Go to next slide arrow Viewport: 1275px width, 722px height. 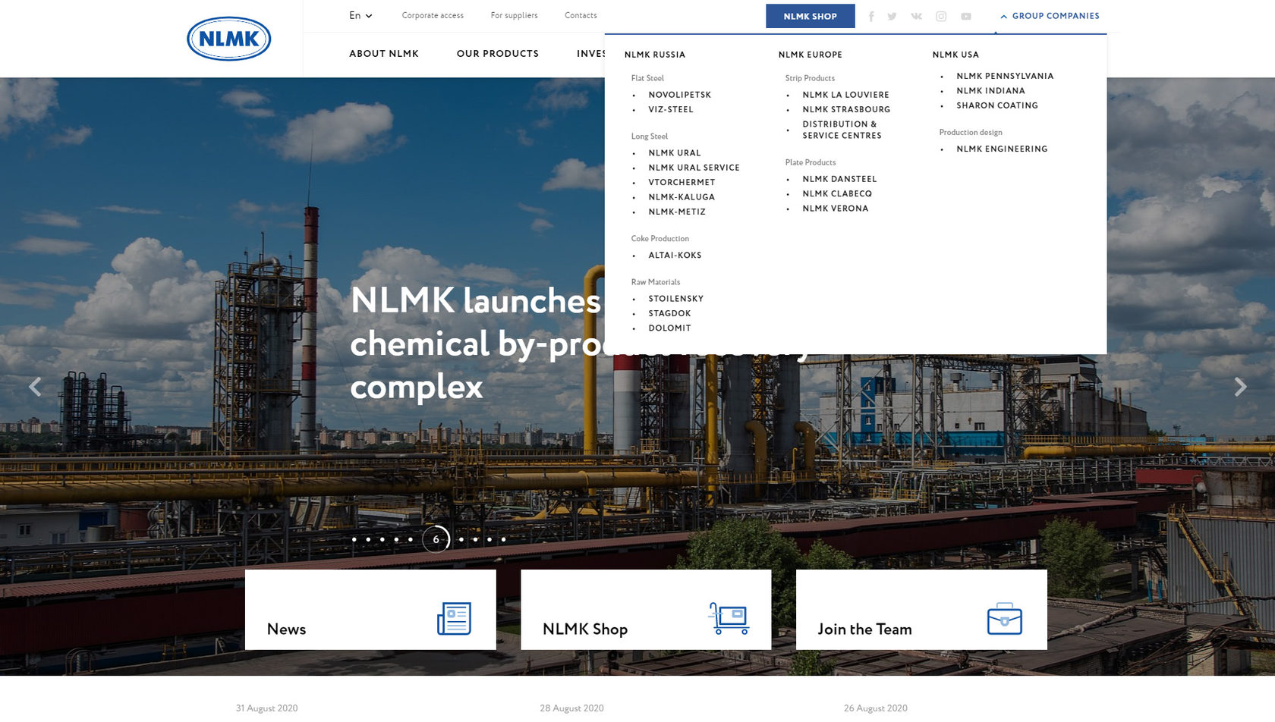click(1240, 387)
